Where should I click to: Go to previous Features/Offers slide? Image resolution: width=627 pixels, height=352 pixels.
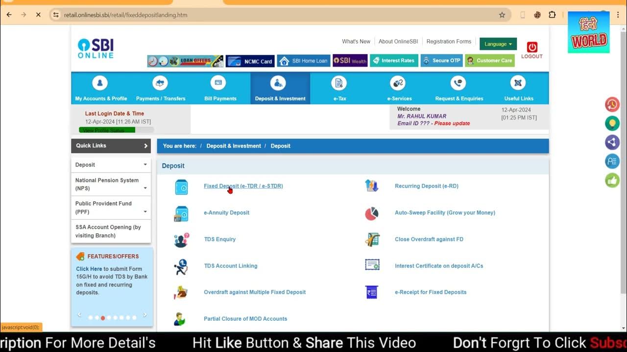coord(79,315)
